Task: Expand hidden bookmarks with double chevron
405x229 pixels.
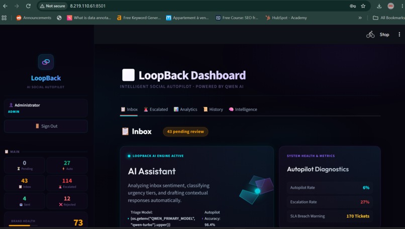Action: coord(360,18)
